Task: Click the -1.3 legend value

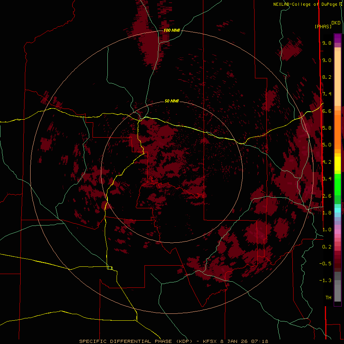Action: click(325, 281)
